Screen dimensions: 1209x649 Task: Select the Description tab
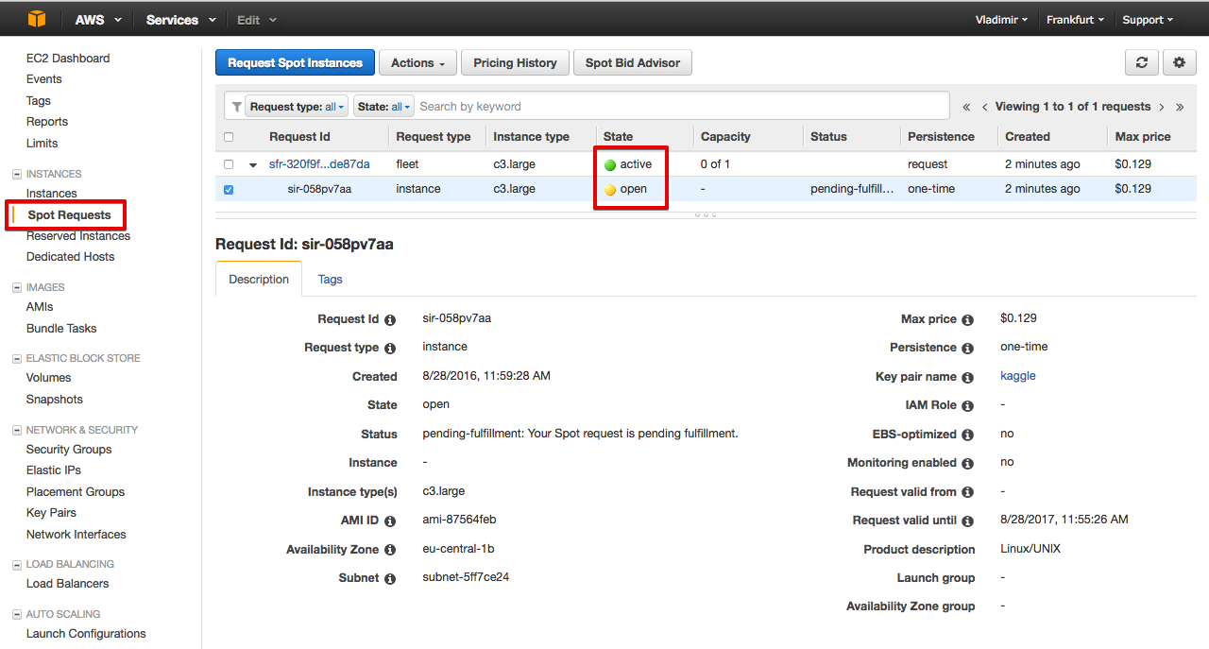pos(259,280)
